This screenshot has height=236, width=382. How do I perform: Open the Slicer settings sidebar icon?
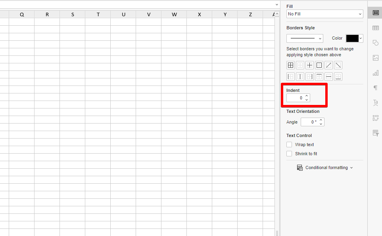(x=375, y=133)
